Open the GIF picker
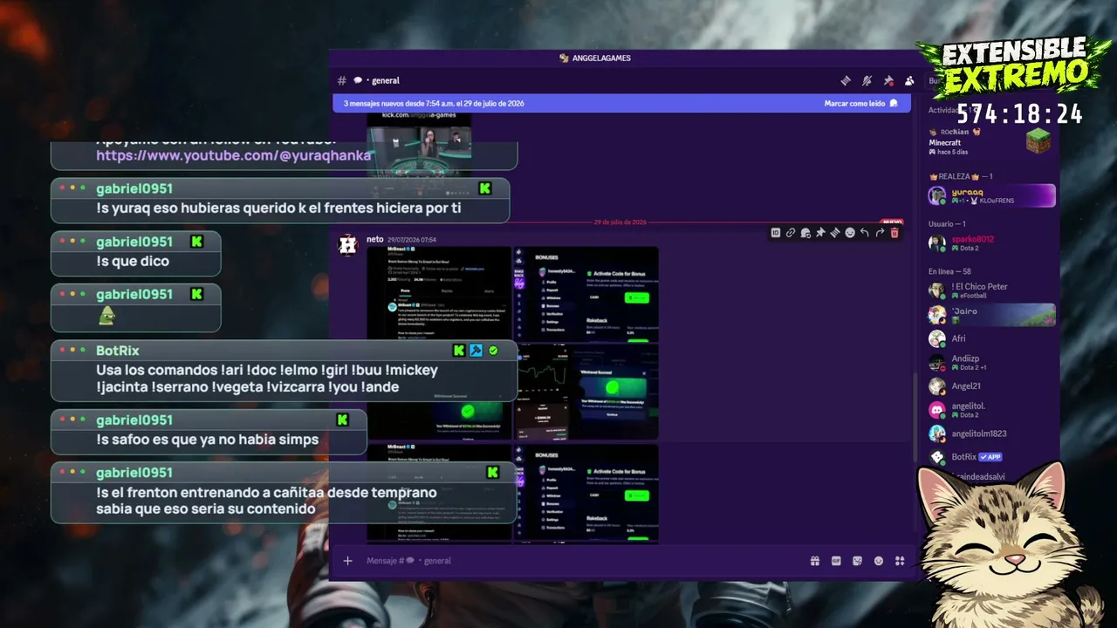 pos(836,561)
